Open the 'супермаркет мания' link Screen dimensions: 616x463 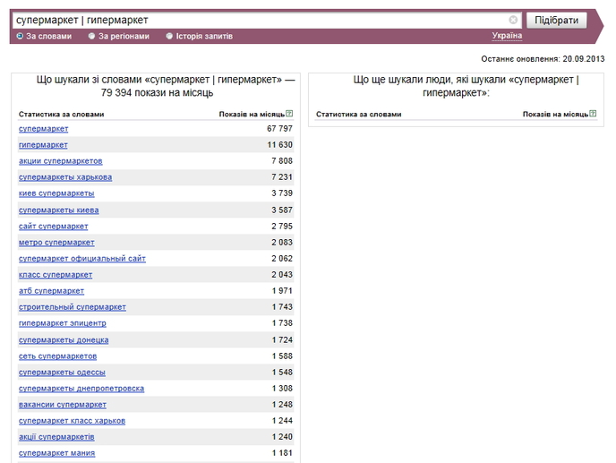click(57, 453)
